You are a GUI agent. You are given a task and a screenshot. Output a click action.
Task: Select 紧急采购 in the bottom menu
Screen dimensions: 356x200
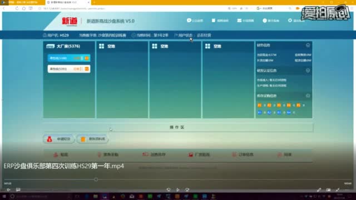coord(108,154)
